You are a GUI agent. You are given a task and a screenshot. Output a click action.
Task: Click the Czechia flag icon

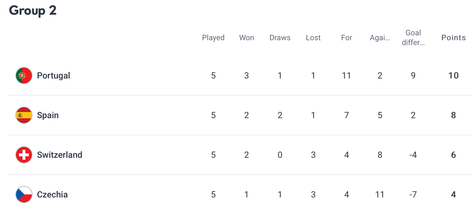click(24, 194)
